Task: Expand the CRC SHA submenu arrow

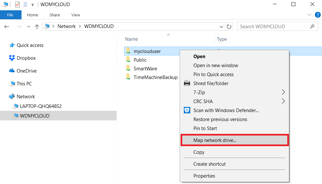Action: click(x=283, y=101)
